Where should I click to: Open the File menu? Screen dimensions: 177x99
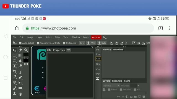click(14, 37)
